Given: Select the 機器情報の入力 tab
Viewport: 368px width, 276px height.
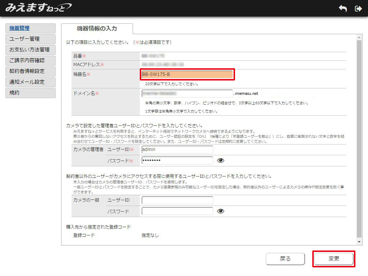Looking at the screenshot, I should (x=97, y=29).
